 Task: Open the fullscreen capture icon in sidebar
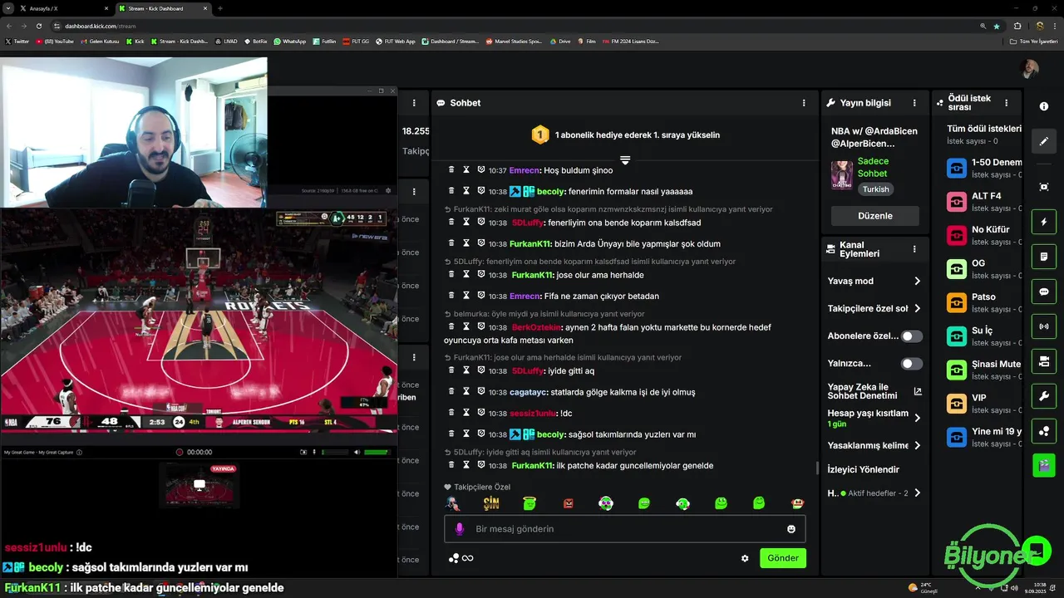[x=1044, y=187]
